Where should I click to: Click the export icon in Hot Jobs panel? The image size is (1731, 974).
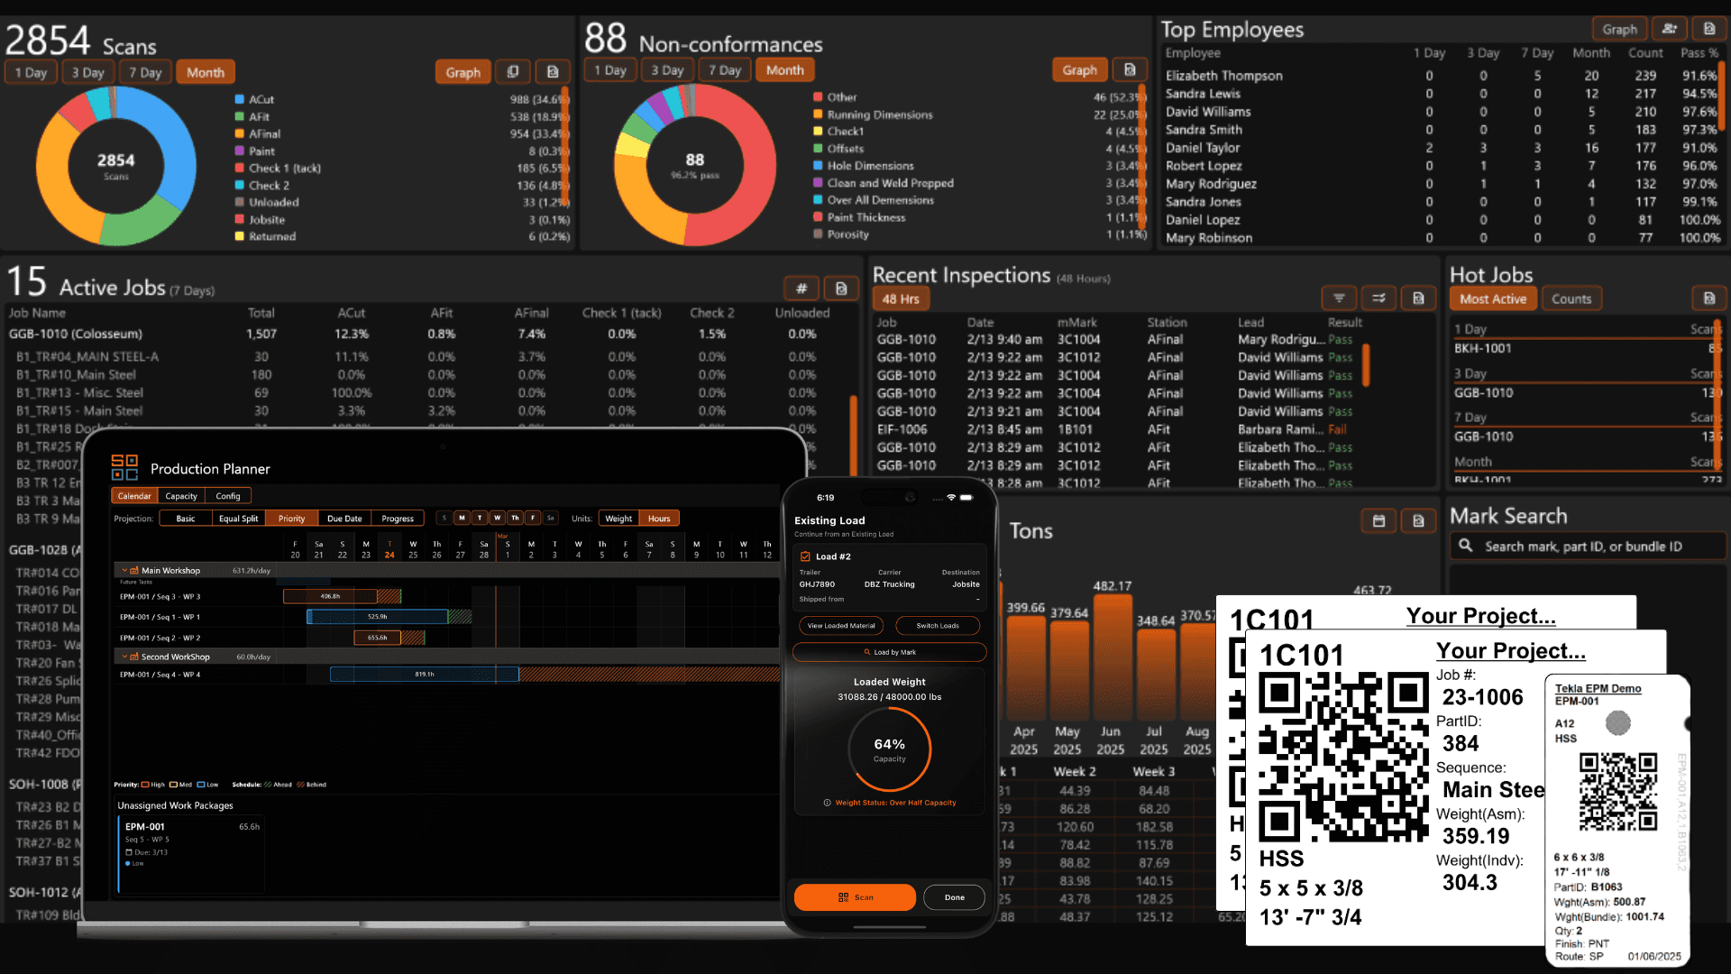[x=1709, y=298]
